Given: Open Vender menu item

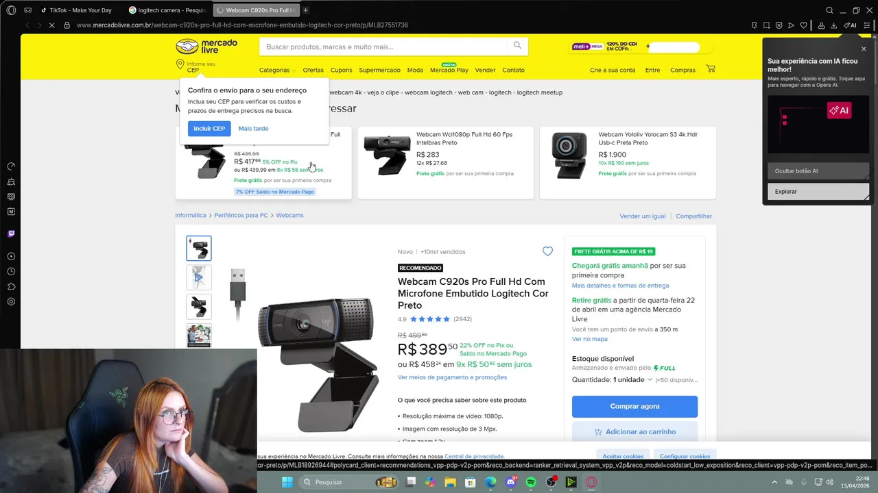Looking at the screenshot, I should [485, 70].
